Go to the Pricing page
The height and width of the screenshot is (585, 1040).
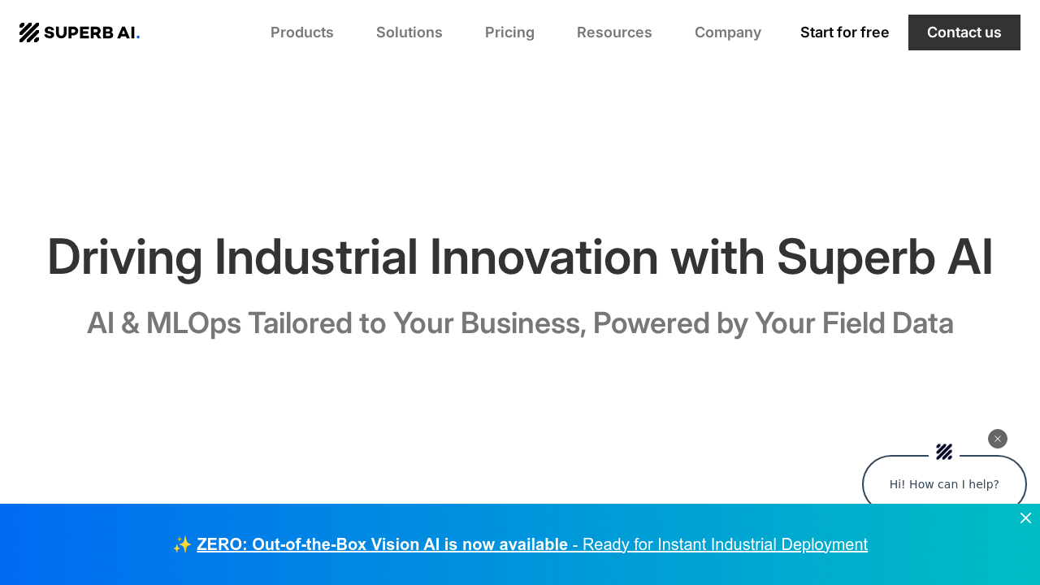(x=509, y=32)
